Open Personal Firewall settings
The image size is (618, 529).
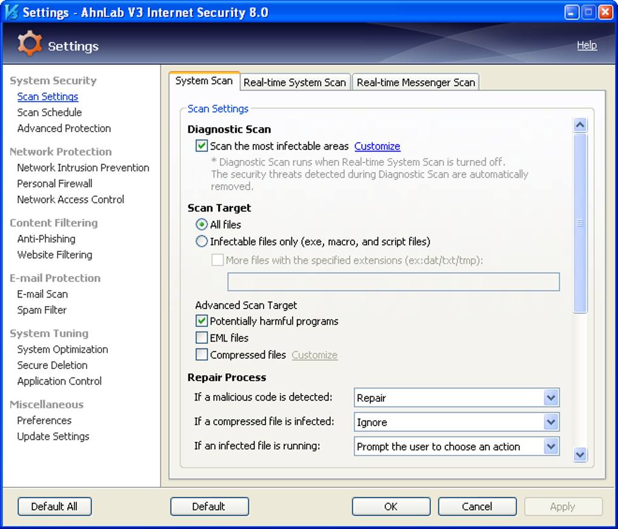(55, 184)
